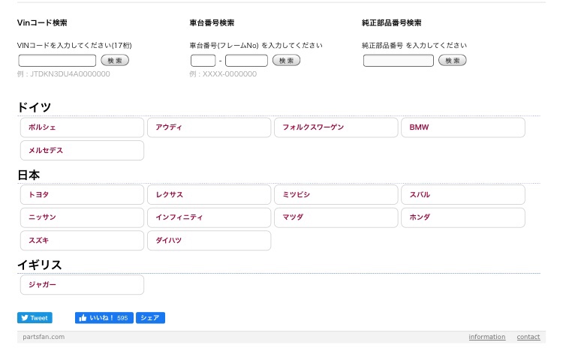Click the イギリス section heading
Image resolution: width=563 pixels, height=363 pixels.
click(40, 265)
